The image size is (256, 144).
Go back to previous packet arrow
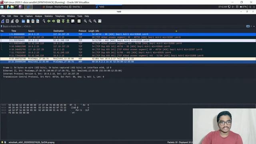coord(49,21)
